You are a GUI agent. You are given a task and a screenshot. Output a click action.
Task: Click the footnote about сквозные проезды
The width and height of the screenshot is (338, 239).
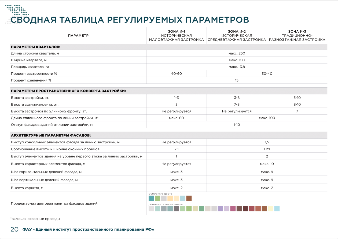coord(35,219)
